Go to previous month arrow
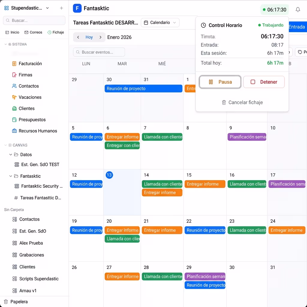This screenshot has height=307, width=307. pos(78,37)
